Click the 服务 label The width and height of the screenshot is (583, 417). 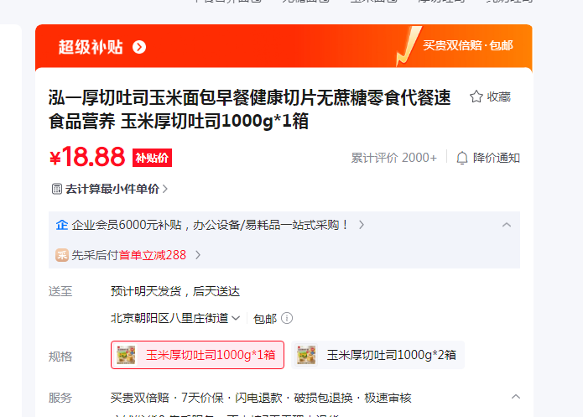[60, 398]
